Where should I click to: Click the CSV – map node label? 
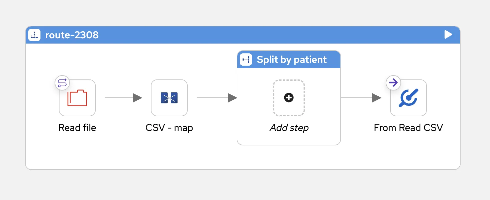(169, 128)
